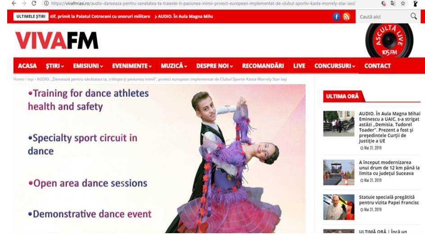The height and width of the screenshot is (235, 425).
Task: Open the Papa Francisc statue article thumbnail
Action: tap(339, 207)
